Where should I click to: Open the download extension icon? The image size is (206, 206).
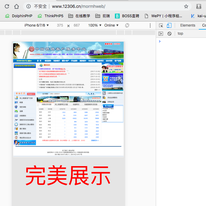199,6
